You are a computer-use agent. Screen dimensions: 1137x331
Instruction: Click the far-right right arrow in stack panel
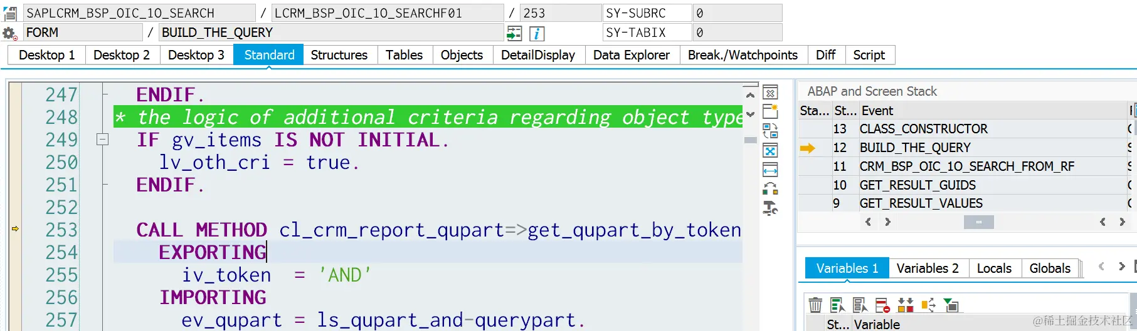click(1122, 222)
